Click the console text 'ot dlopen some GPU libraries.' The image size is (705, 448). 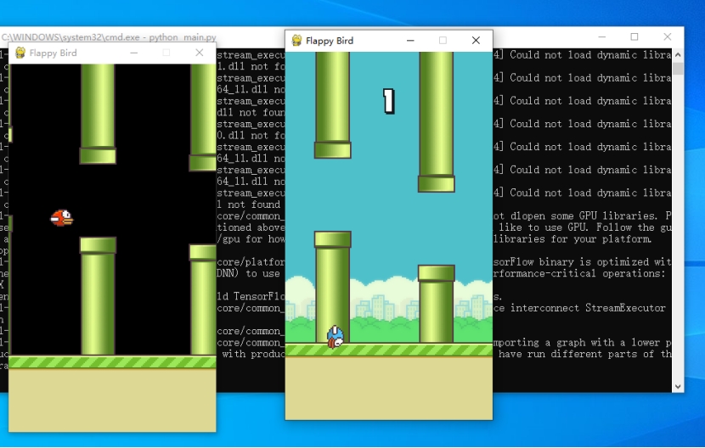578,216
